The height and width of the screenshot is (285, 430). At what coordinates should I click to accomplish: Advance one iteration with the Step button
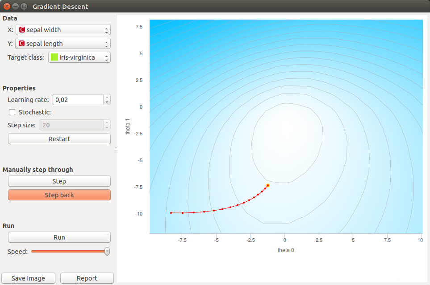click(x=59, y=181)
